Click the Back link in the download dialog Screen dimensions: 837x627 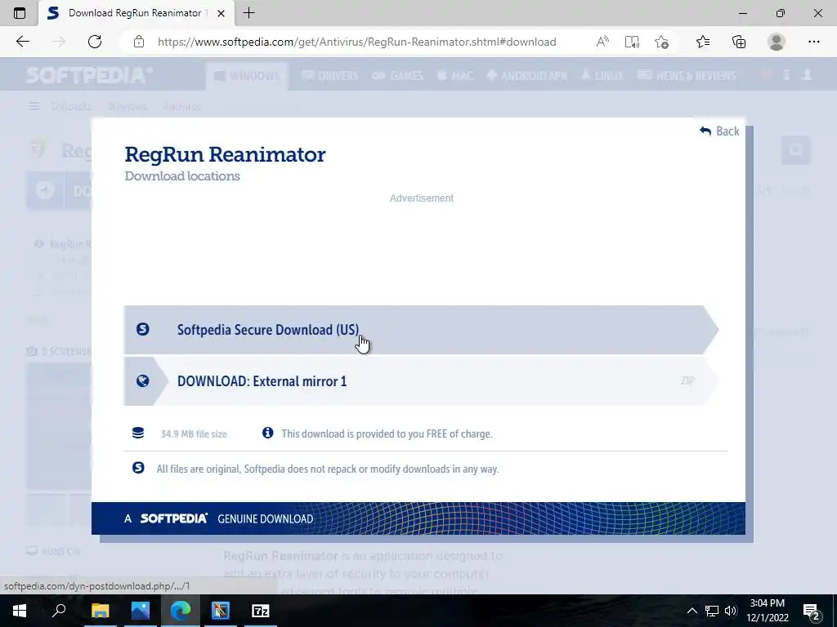(719, 131)
